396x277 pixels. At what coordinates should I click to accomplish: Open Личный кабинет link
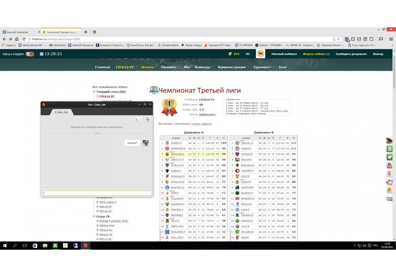pyautogui.click(x=284, y=54)
